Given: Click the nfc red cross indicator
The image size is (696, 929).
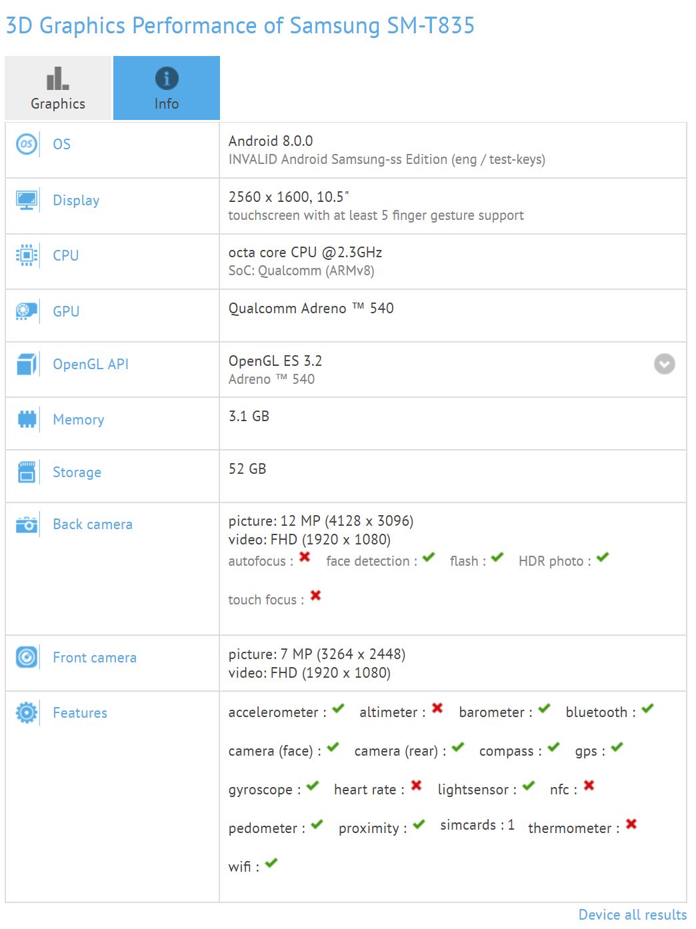Looking at the screenshot, I should pos(589,785).
